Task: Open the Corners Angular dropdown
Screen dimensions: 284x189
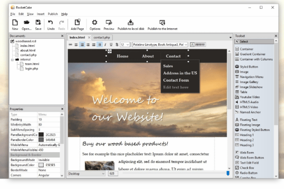Action: click(49, 175)
